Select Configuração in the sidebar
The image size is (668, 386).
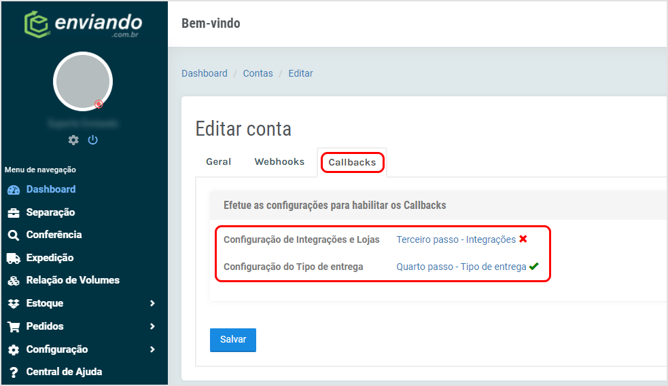(x=57, y=349)
